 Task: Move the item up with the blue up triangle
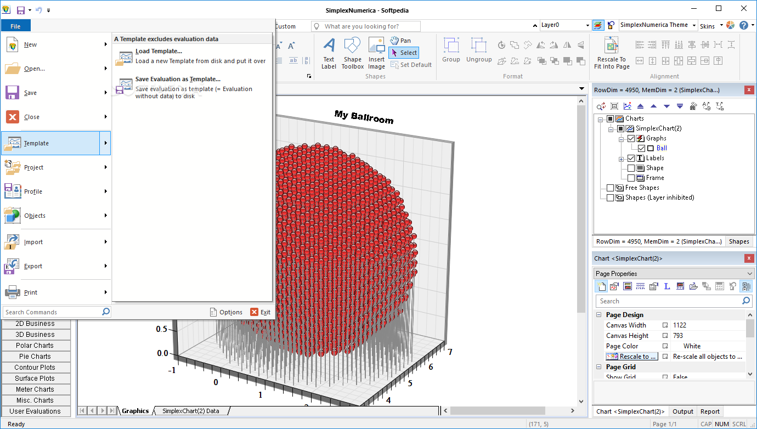click(x=653, y=106)
